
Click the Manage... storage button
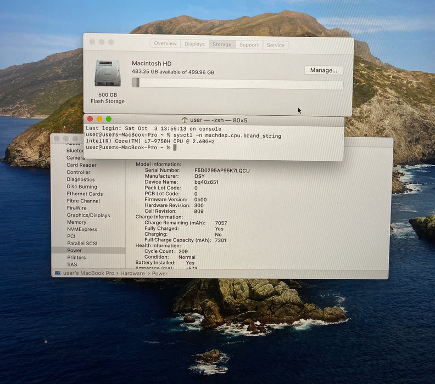pyautogui.click(x=324, y=70)
